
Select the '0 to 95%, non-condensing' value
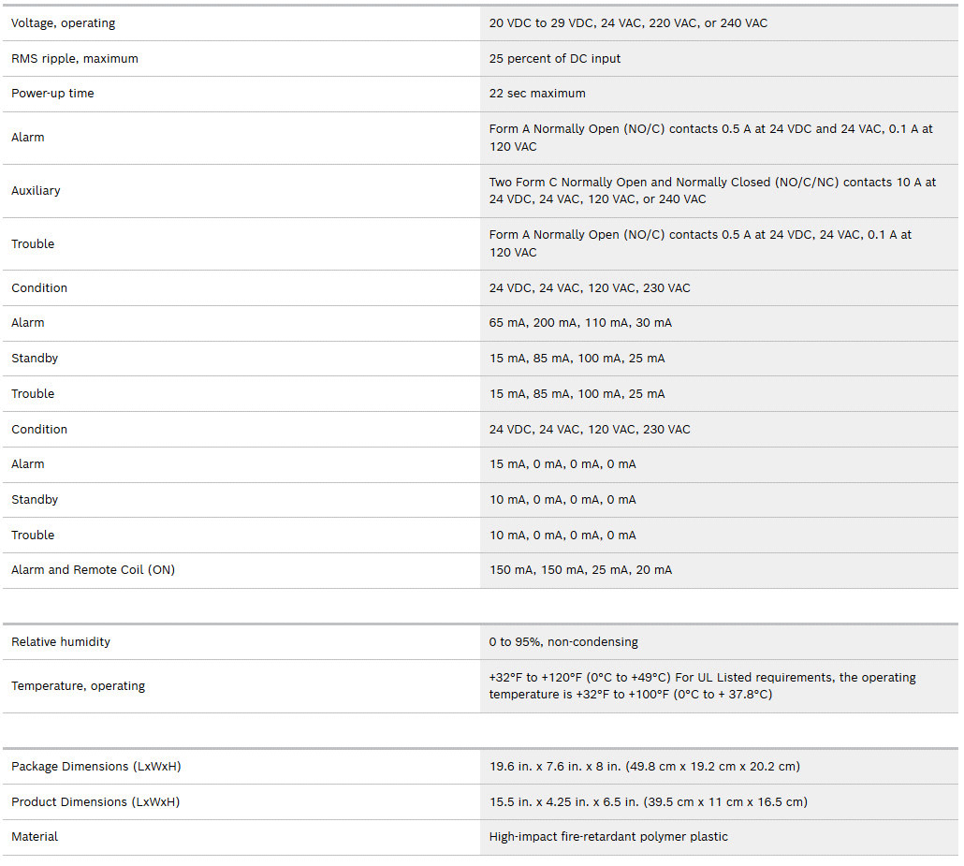[x=563, y=642]
